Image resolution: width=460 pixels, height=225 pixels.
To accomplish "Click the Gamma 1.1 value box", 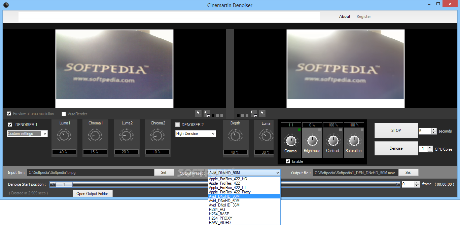I will coord(291,125).
